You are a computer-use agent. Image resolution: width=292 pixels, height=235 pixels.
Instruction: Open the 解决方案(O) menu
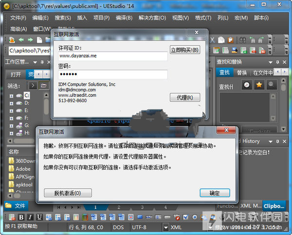(152, 18)
